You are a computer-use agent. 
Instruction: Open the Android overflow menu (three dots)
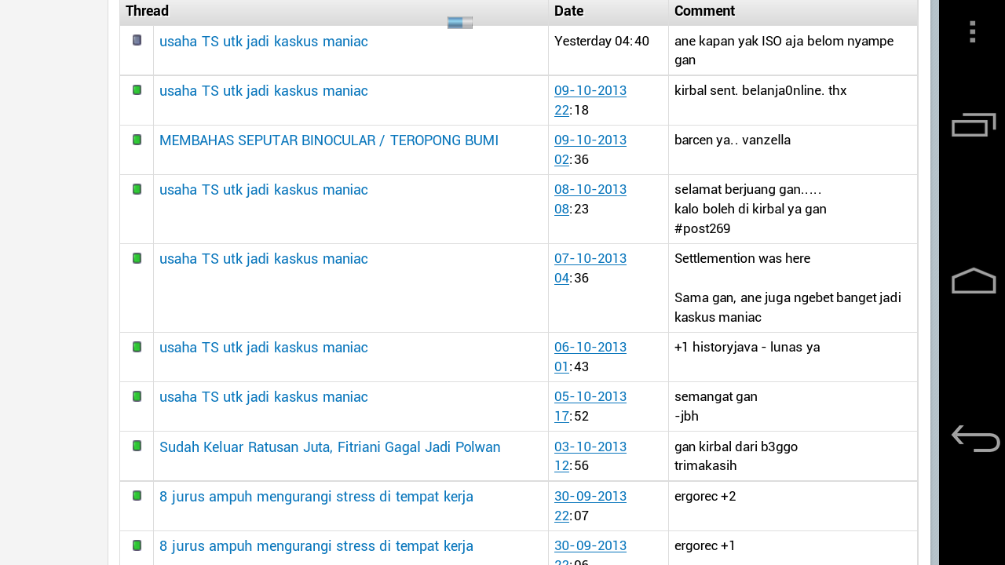point(973,31)
